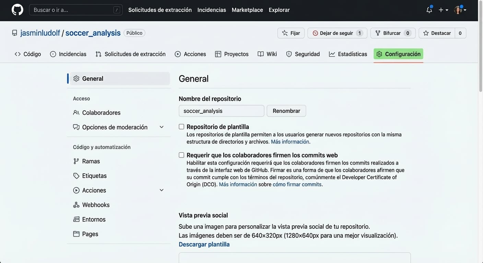Check Requerir que los colaboradores firmen commits
Image resolution: width=483 pixels, height=263 pixels.
click(181, 155)
